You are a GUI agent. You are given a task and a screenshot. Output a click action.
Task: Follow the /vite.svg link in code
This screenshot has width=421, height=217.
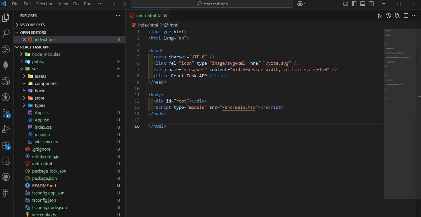[x=277, y=63]
